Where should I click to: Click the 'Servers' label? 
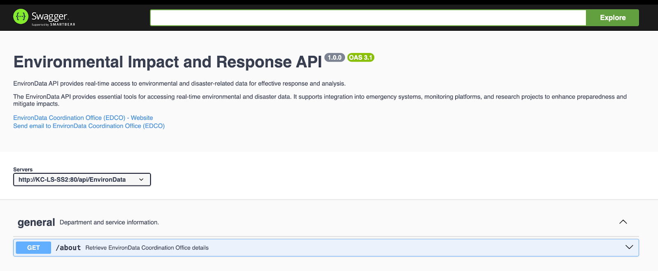pyautogui.click(x=23, y=169)
